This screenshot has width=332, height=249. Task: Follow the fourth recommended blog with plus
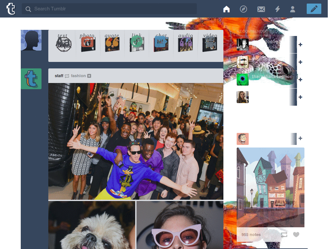(x=300, y=97)
